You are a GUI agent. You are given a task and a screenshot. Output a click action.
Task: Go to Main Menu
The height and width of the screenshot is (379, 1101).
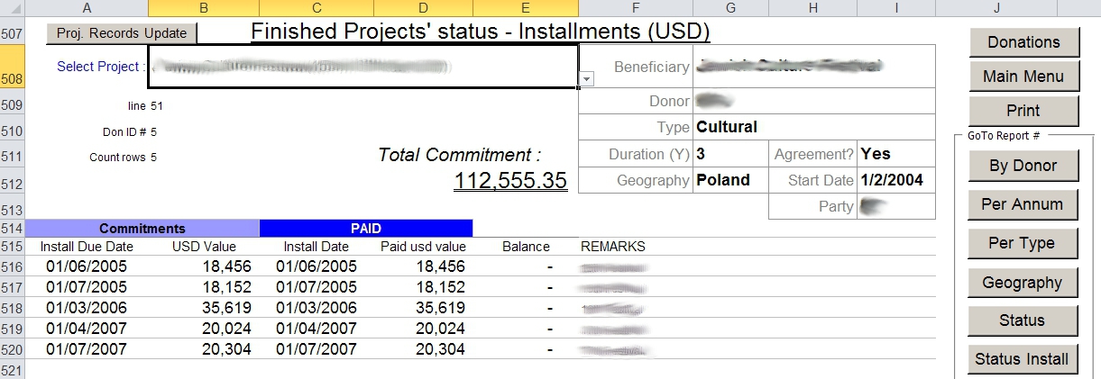click(x=1023, y=77)
